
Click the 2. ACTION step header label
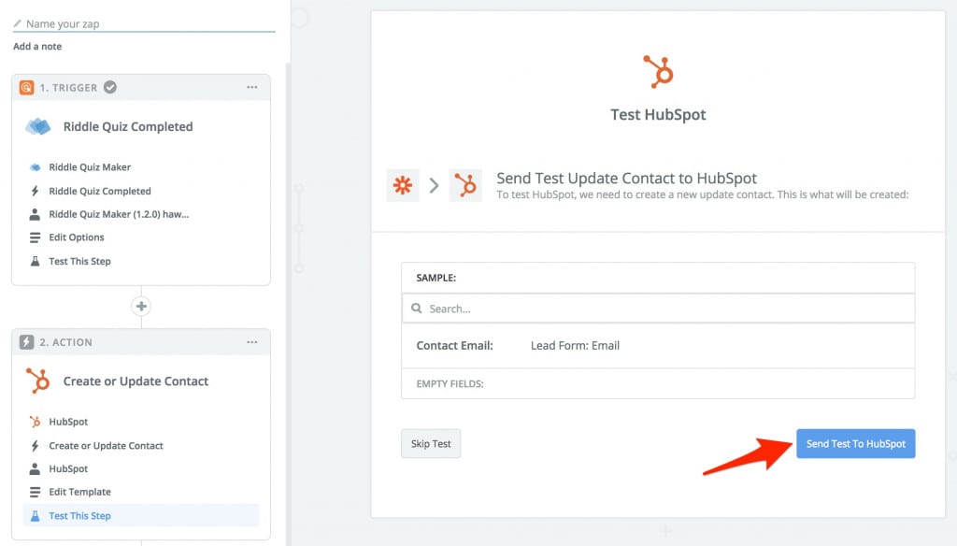click(x=66, y=342)
